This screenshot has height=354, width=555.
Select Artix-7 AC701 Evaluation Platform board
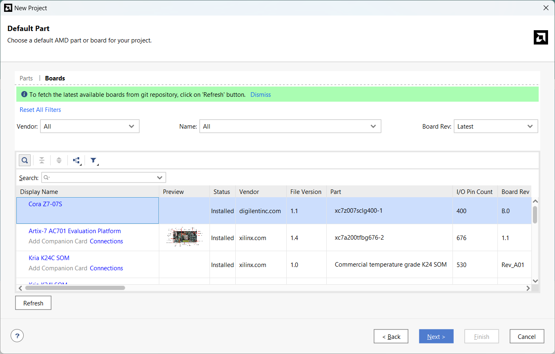pos(75,231)
